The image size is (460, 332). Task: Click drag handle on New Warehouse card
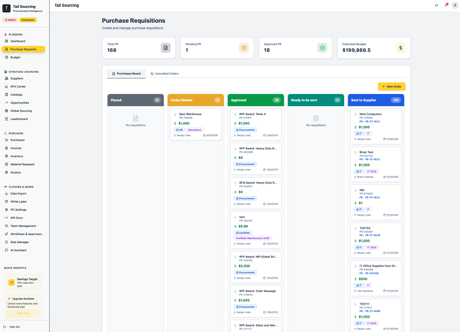point(175,115)
